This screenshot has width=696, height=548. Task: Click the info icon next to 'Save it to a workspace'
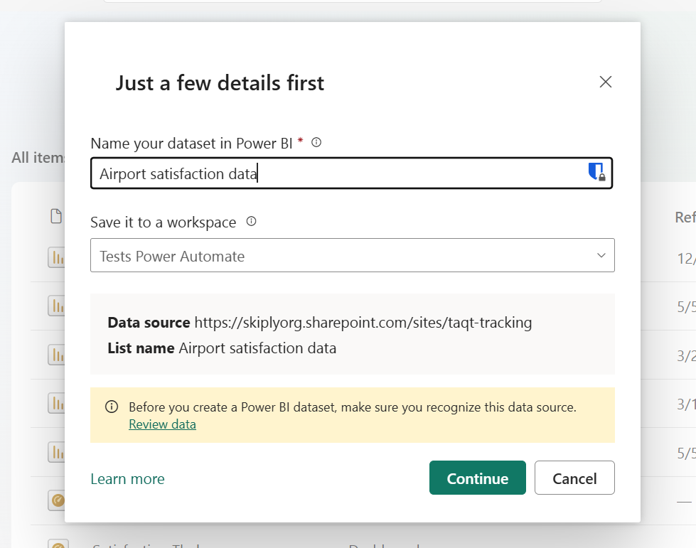(x=252, y=222)
